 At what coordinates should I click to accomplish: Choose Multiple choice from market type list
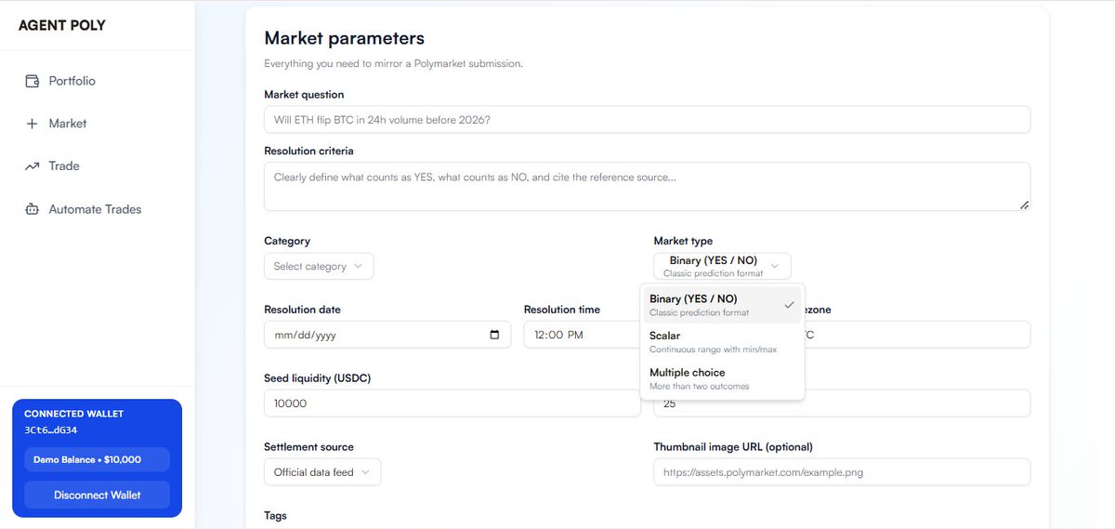[x=722, y=378]
